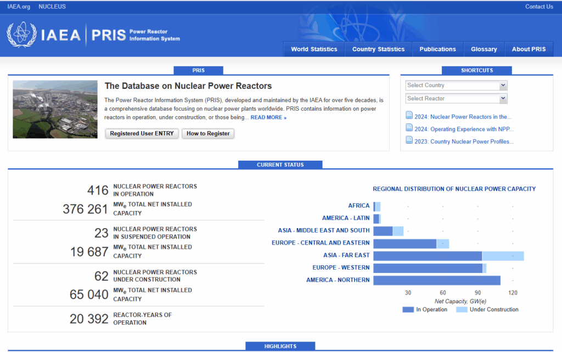Click the How to Register button
The image size is (562, 352).
click(208, 133)
